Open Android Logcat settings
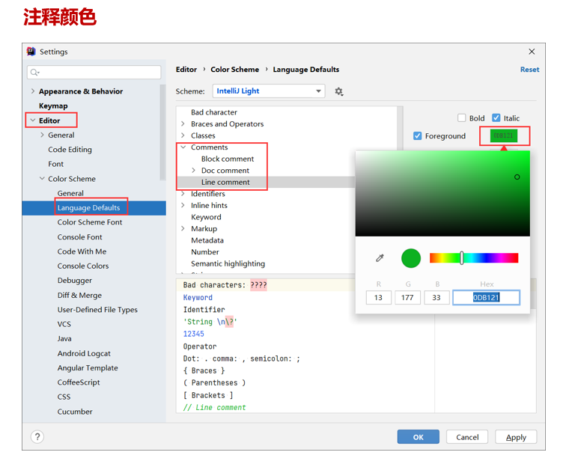This screenshot has height=458, width=569. 84,353
